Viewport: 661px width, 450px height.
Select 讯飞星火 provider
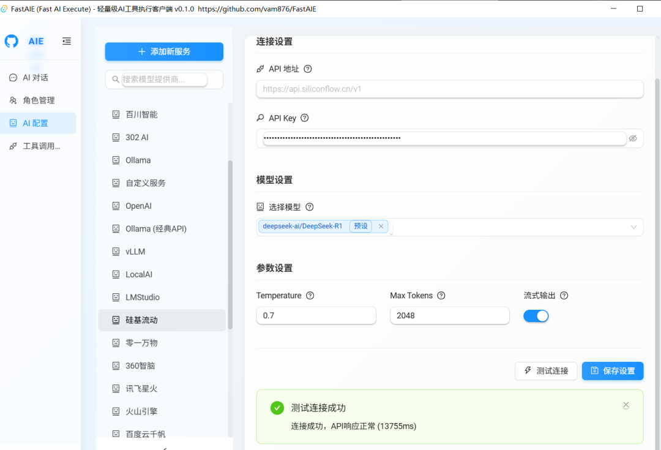[162, 388]
